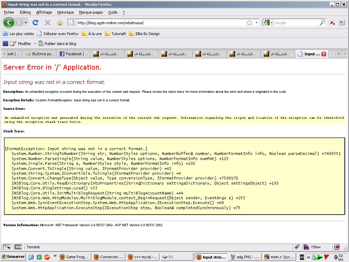
Task: Go back using the green Back arrow
Action: (9, 23)
